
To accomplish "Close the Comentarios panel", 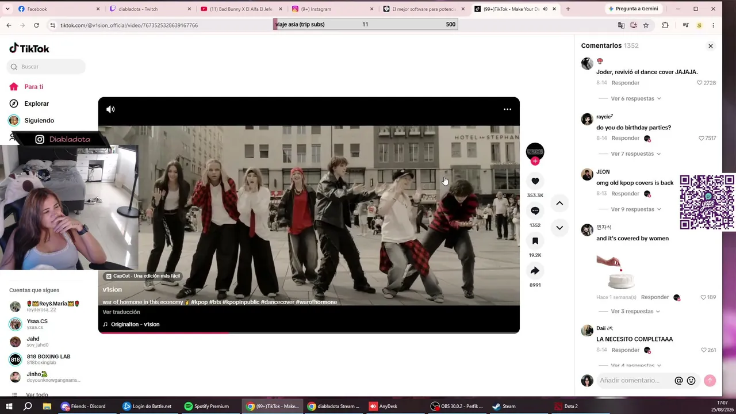I will (x=710, y=46).
